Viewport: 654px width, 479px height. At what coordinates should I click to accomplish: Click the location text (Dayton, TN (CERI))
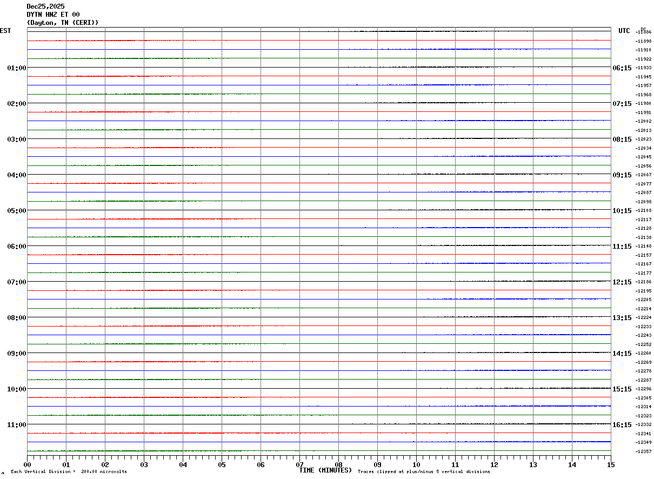[x=63, y=23]
